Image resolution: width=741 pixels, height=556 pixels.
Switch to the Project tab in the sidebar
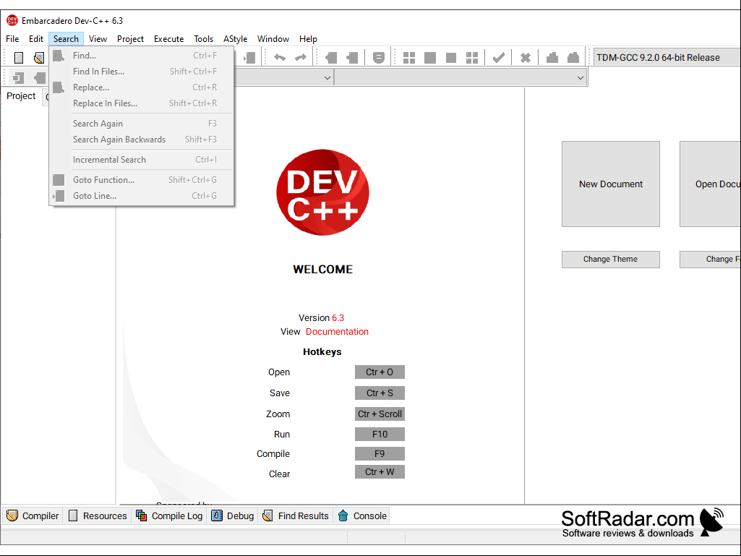point(21,96)
